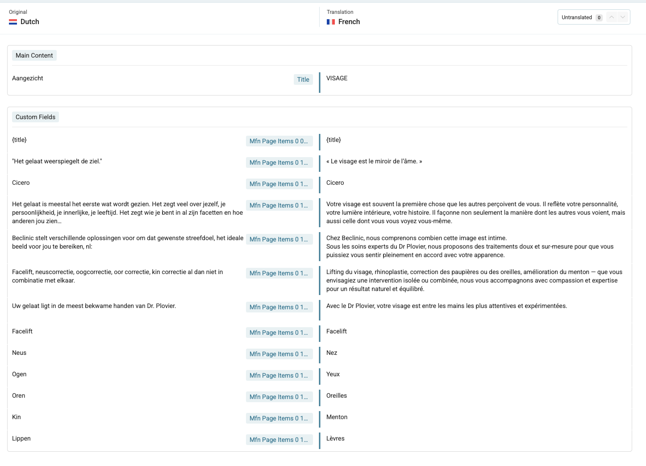Viewport: 646px width, 466px height.
Task: Select original text 'Kin'
Action: tap(17, 417)
